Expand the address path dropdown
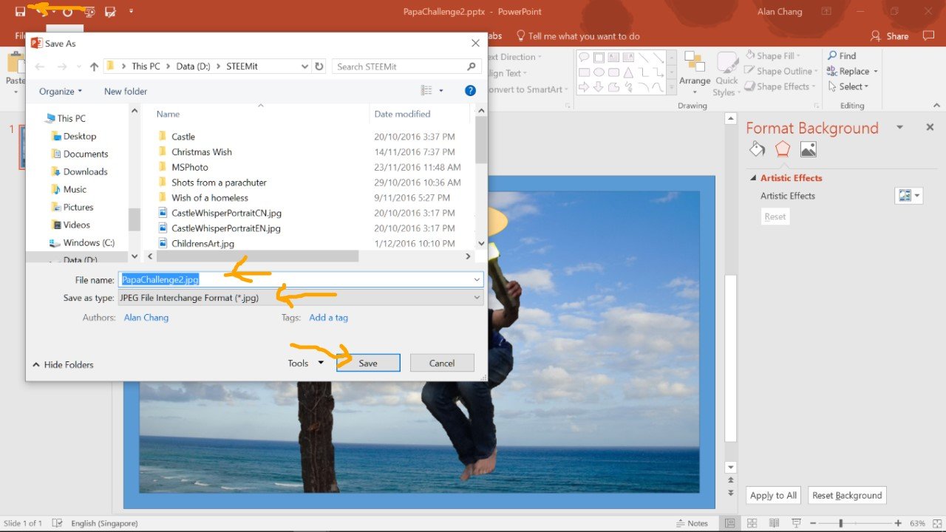The width and height of the screenshot is (946, 532). [x=305, y=66]
